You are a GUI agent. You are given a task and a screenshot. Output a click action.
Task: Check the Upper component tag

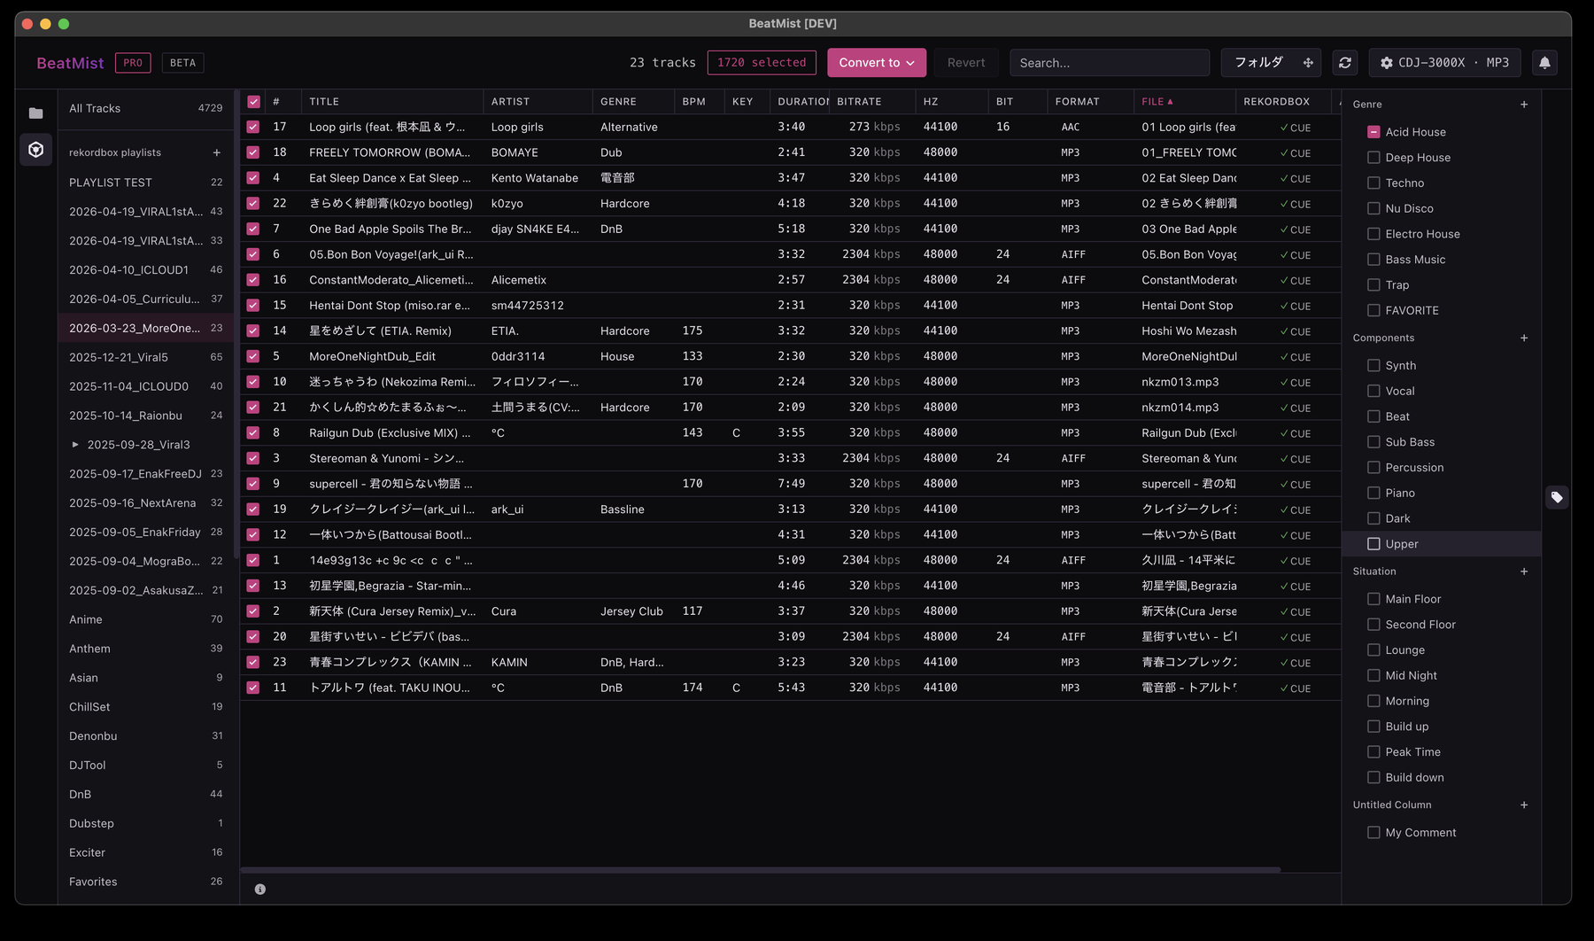1373,544
